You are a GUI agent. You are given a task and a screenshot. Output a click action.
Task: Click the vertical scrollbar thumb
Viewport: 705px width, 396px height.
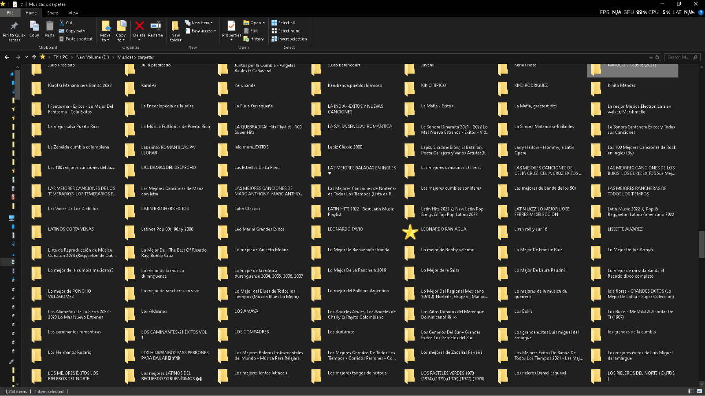[701, 245]
